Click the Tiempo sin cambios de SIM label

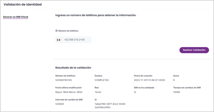pyautogui.click(x=187, y=88)
